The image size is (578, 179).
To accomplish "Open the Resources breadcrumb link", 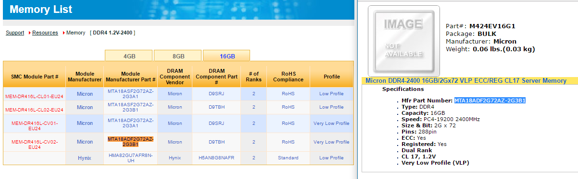I will click(45, 33).
